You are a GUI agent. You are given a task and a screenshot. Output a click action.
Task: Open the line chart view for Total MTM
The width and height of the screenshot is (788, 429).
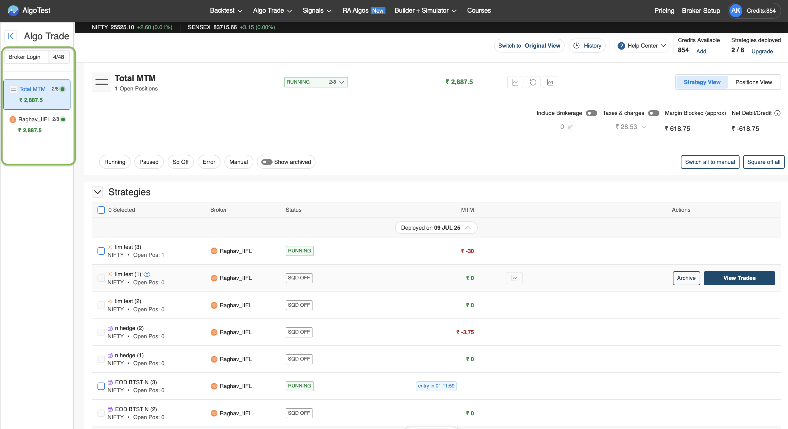coord(515,82)
